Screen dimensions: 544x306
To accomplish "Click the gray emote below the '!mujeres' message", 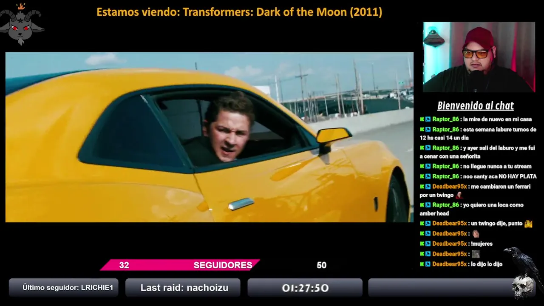I will [476, 254].
